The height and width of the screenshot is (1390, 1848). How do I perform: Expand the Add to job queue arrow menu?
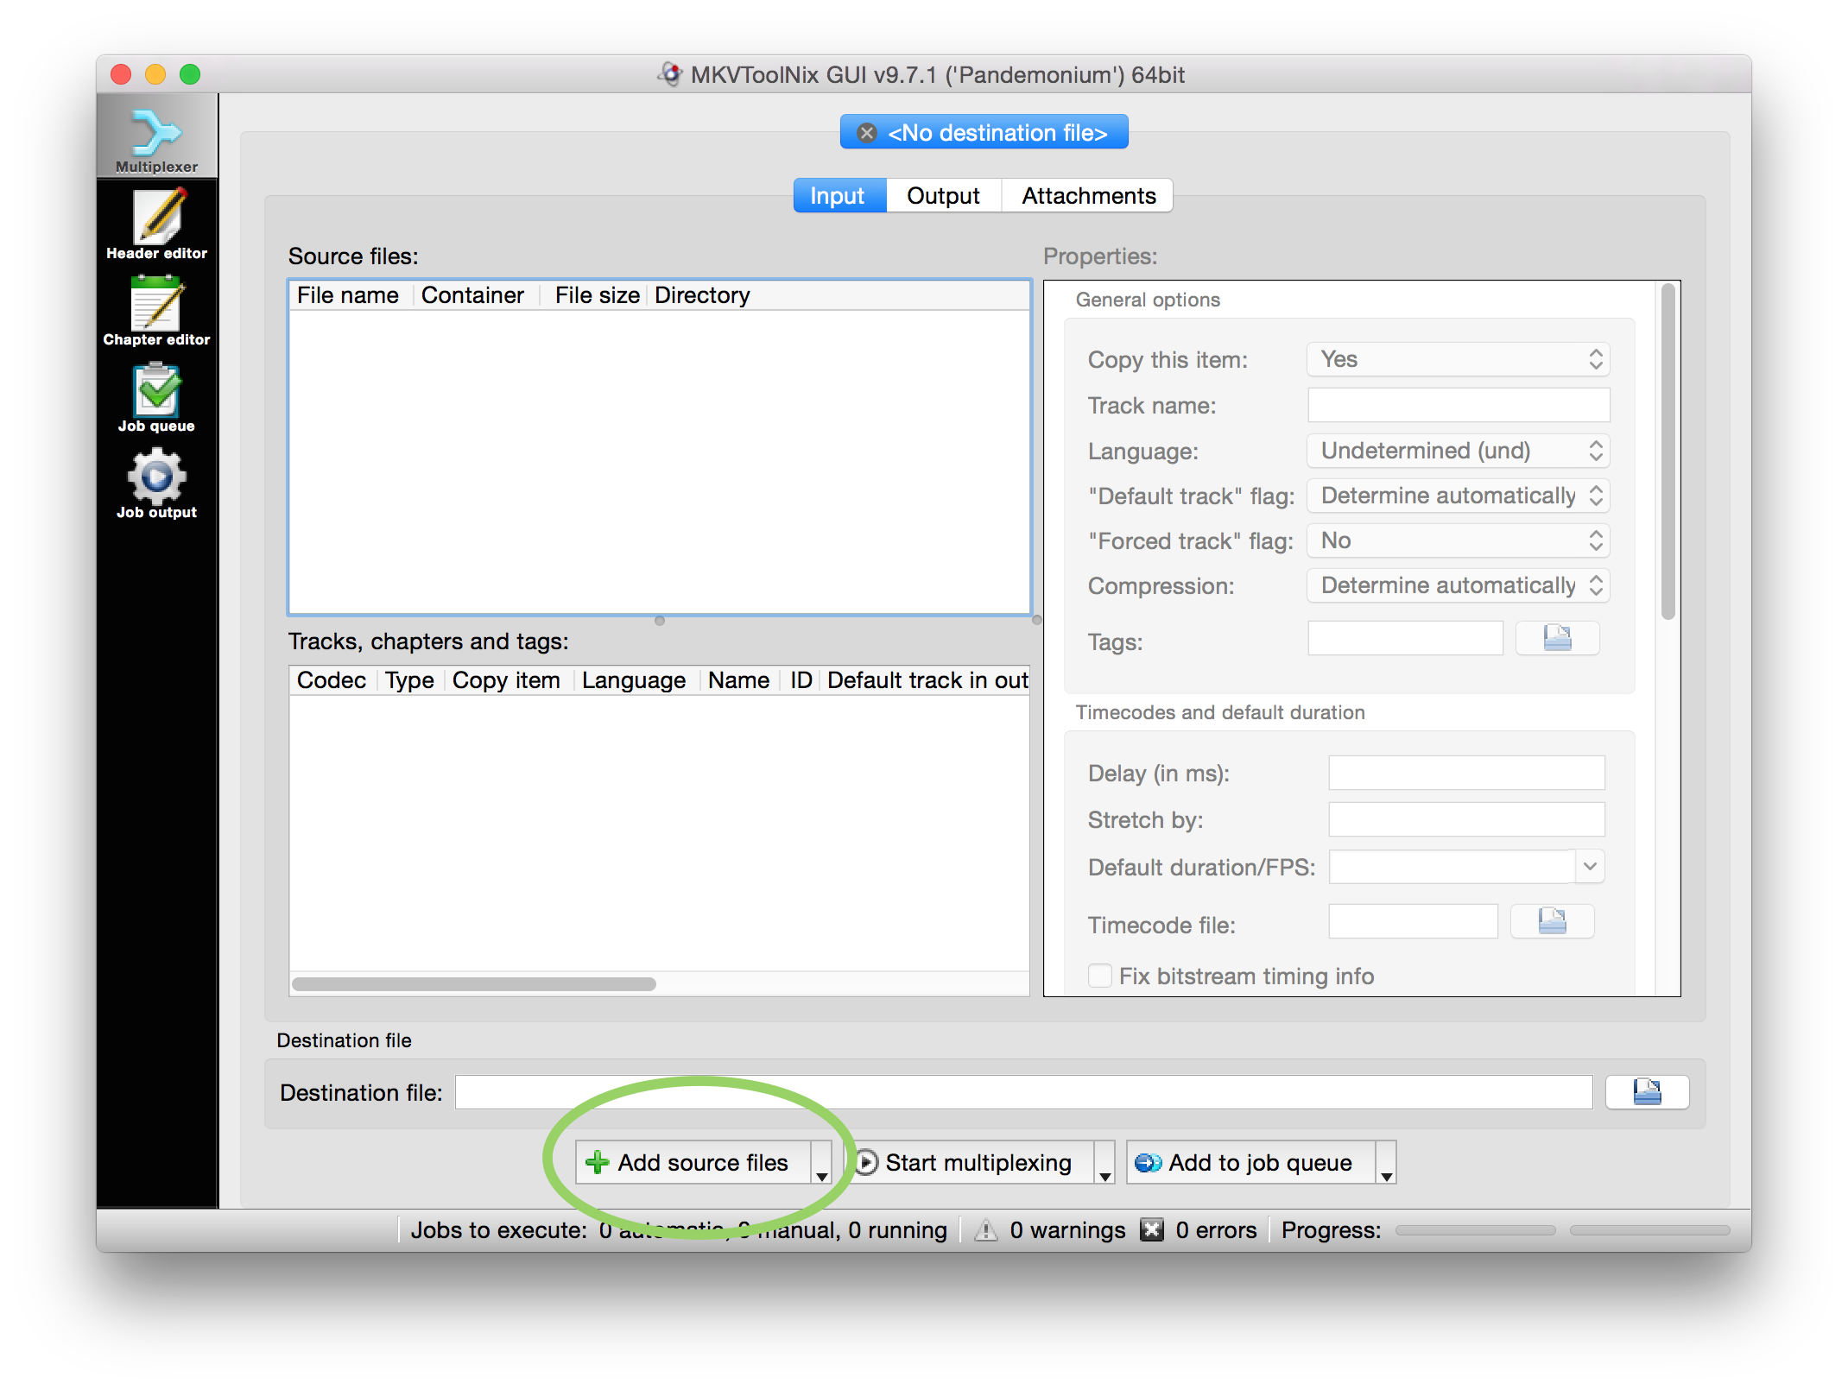click(x=1386, y=1164)
